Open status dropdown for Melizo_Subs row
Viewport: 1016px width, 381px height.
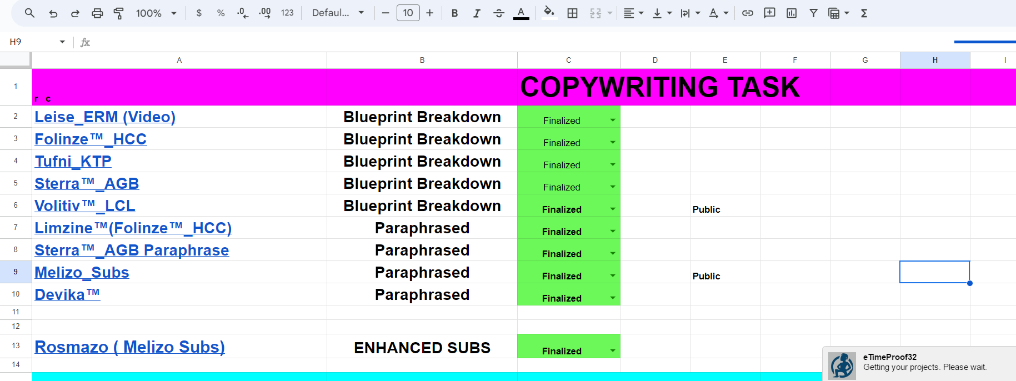click(613, 276)
